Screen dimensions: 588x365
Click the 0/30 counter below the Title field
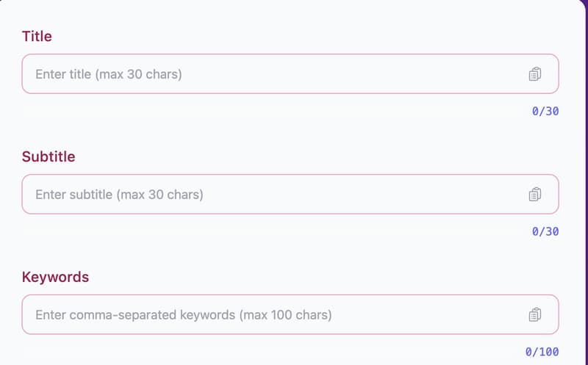(x=545, y=112)
